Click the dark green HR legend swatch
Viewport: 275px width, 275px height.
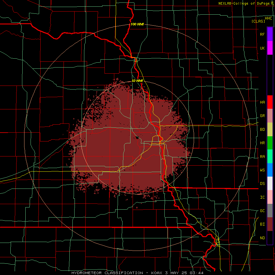tap(270, 143)
